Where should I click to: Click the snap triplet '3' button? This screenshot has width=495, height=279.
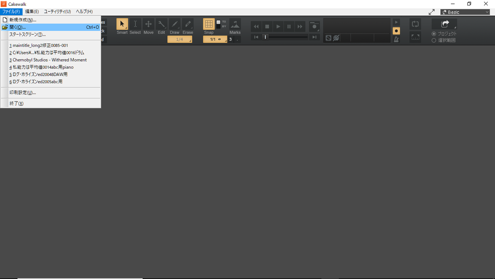coord(231,40)
